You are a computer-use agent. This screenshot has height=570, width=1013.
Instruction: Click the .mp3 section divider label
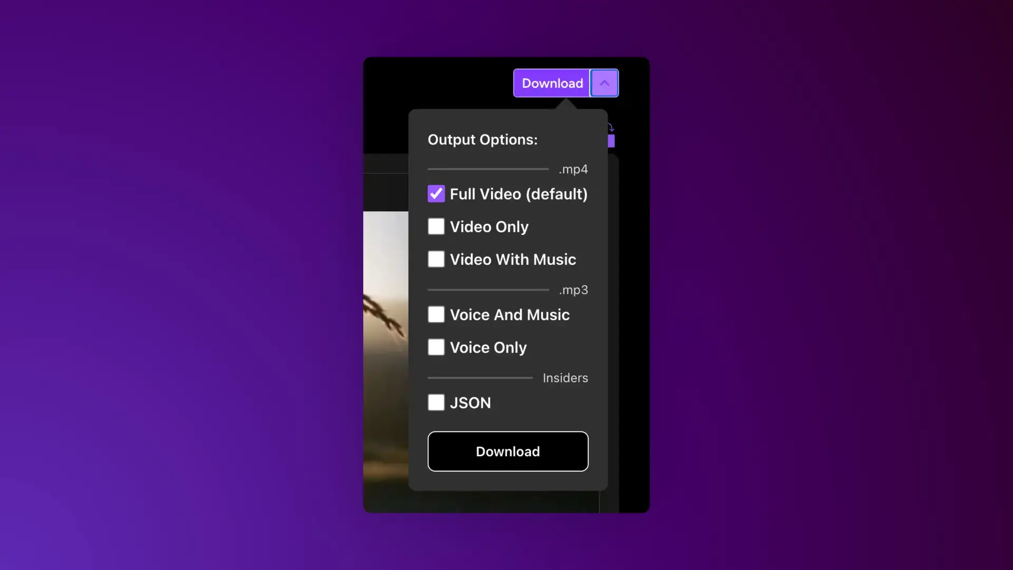click(x=572, y=289)
